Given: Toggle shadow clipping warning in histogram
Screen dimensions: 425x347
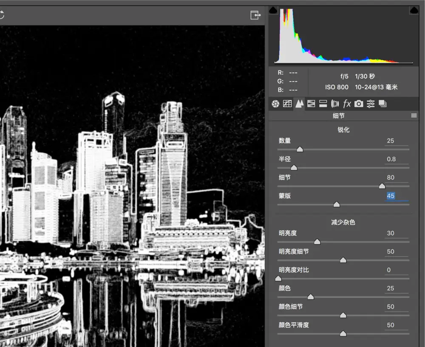Looking at the screenshot, I should [x=273, y=11].
